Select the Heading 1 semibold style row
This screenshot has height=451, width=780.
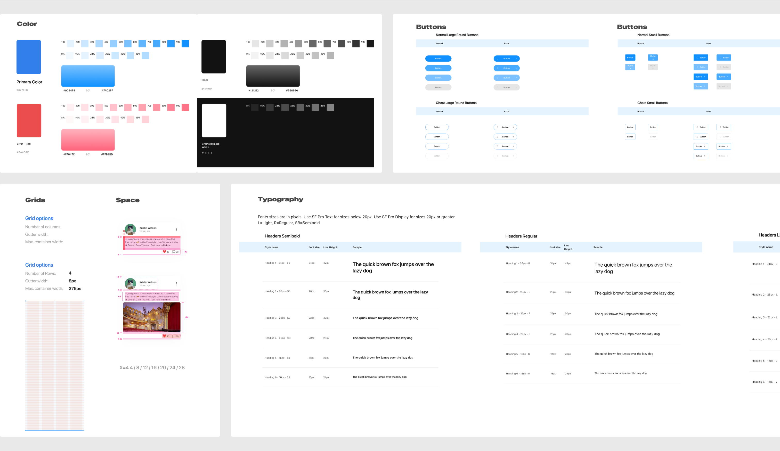[x=360, y=267]
